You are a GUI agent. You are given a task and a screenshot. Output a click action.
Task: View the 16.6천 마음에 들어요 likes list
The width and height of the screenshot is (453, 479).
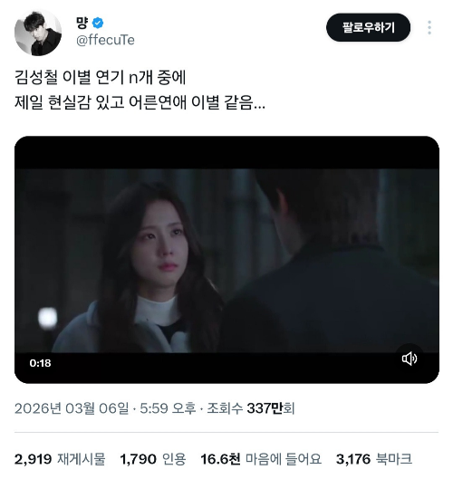(x=261, y=459)
